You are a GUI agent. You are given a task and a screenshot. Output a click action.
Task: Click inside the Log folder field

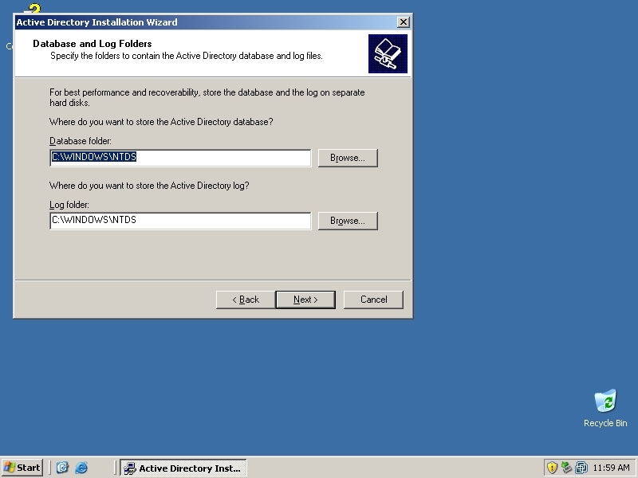(x=180, y=221)
